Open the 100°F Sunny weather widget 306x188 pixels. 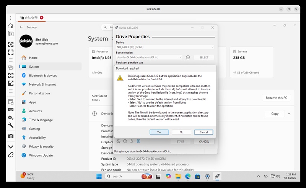pyautogui.click(x=28, y=176)
